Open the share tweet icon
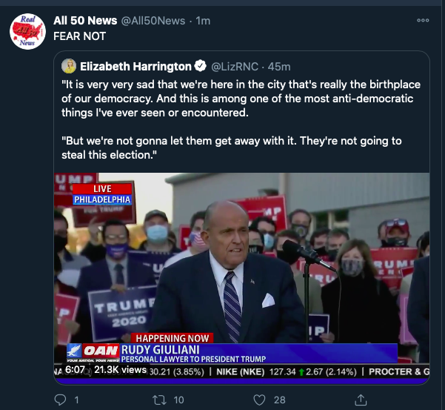445x410 pixels. click(x=361, y=400)
